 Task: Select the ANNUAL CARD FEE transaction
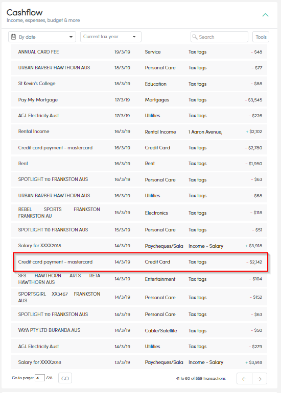(139, 52)
